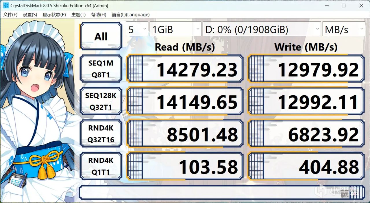370x203 pixels.
Task: Open the 文件(F) menu
Action: (x=10, y=15)
